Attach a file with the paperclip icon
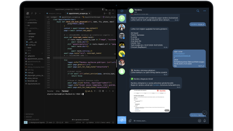This screenshot has width=233, height=131. point(130,121)
